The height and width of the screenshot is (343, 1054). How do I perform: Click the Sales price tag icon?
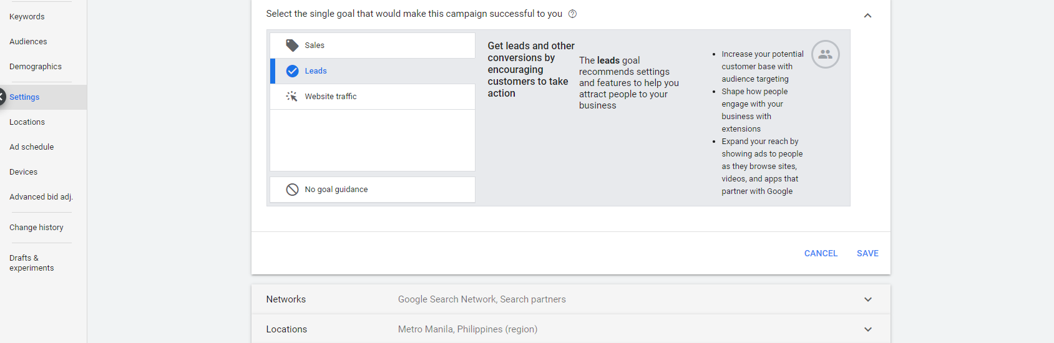coord(291,46)
